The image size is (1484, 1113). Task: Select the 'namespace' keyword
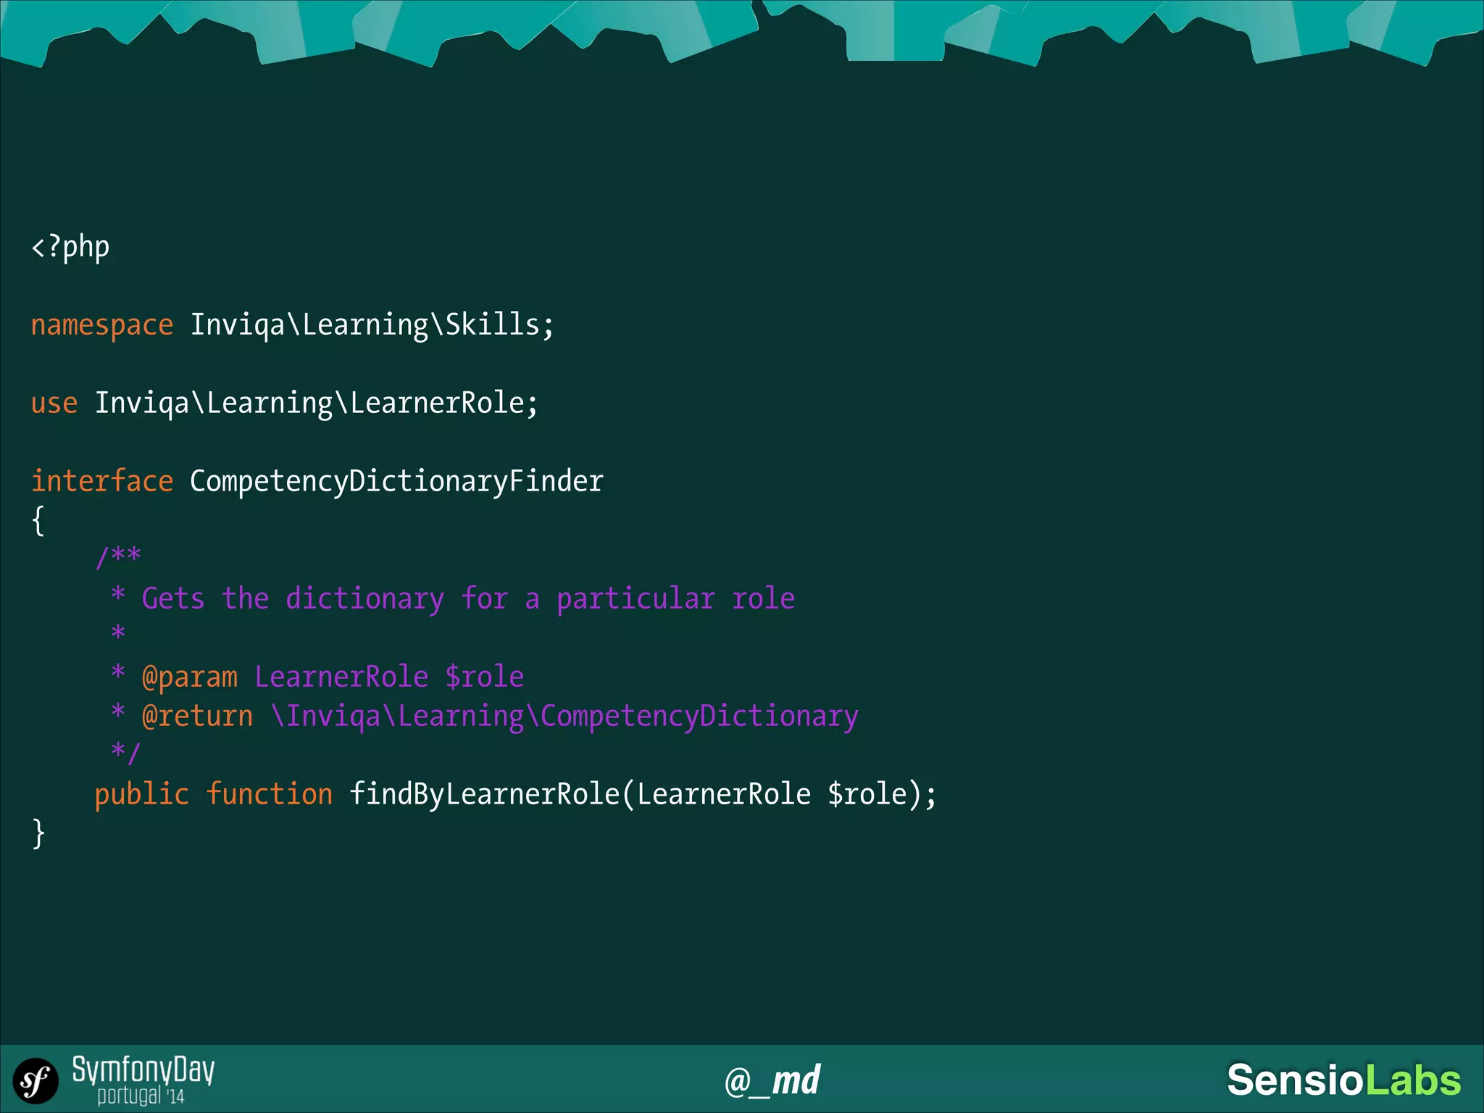click(x=102, y=325)
